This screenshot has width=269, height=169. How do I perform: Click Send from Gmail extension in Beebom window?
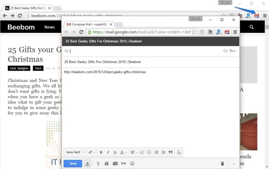pyautogui.click(x=257, y=16)
